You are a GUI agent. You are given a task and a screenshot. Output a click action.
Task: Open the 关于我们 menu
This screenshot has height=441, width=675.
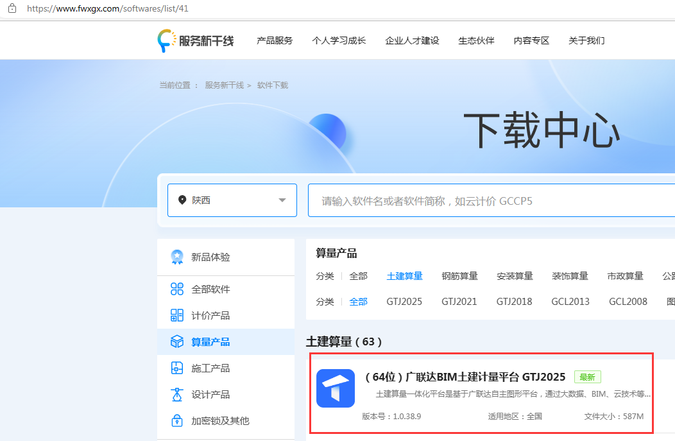[586, 40]
